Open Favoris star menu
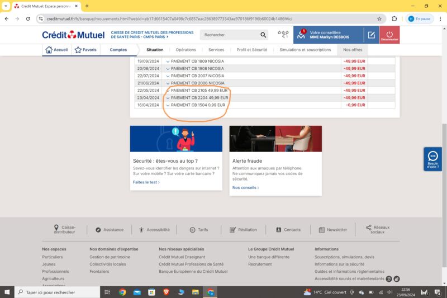The width and height of the screenshot is (447, 298). point(85,50)
